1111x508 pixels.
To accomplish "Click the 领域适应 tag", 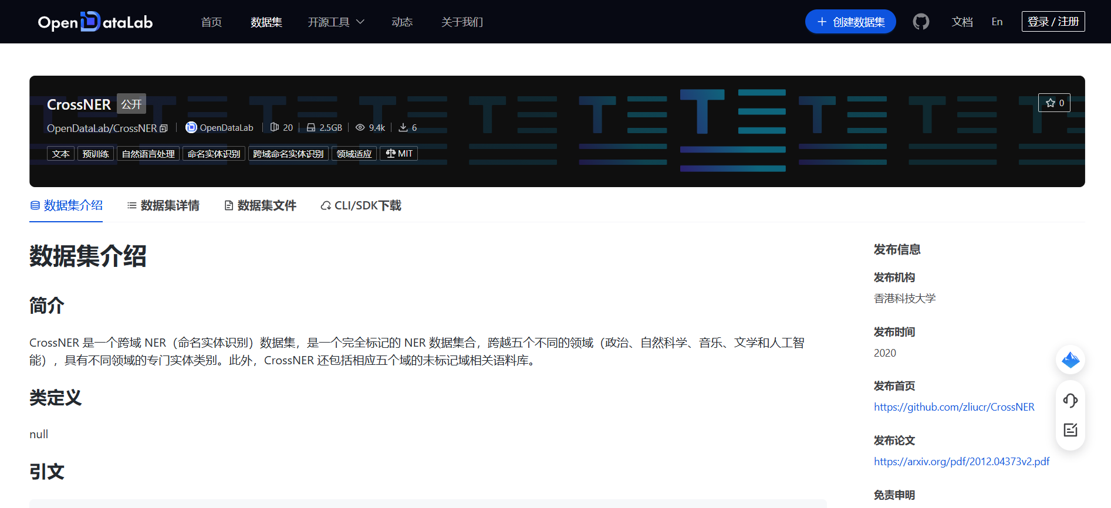I will point(354,154).
